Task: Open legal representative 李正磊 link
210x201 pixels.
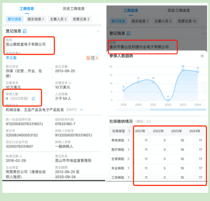Action: point(11,58)
